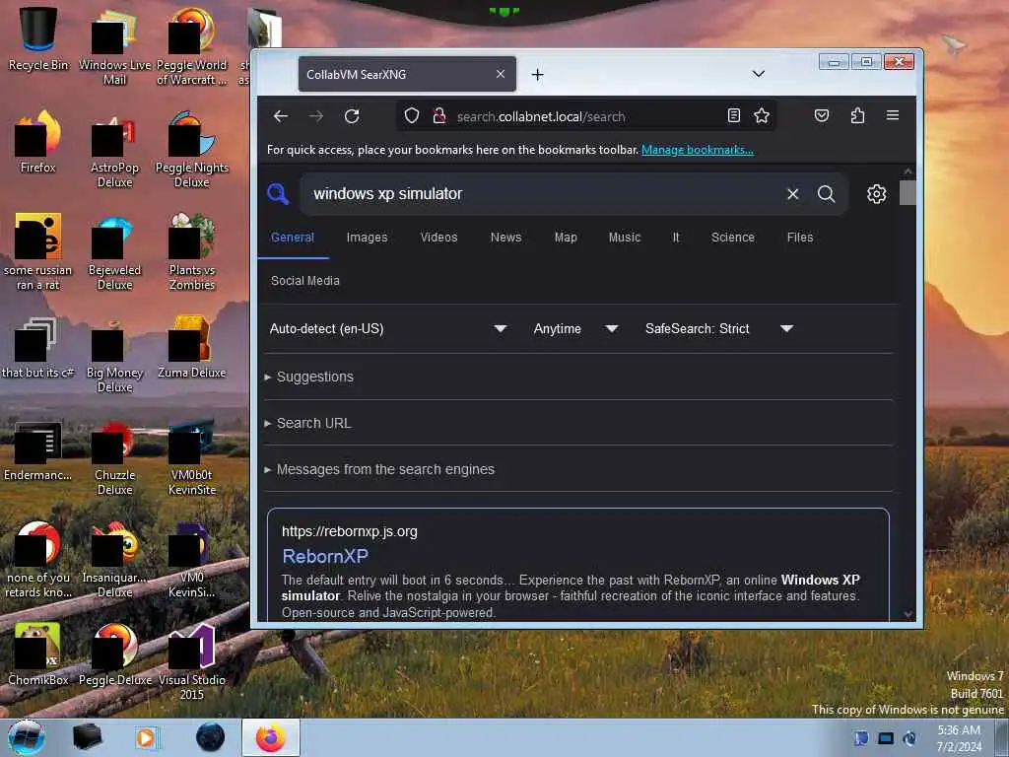Click the network icon in system tray
Image resolution: width=1009 pixels, height=757 pixels.
click(x=886, y=738)
